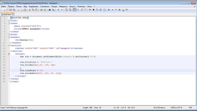Click the blue down-arrow plugin icon
The height and width of the screenshot is (111, 197).
click(x=116, y=10)
